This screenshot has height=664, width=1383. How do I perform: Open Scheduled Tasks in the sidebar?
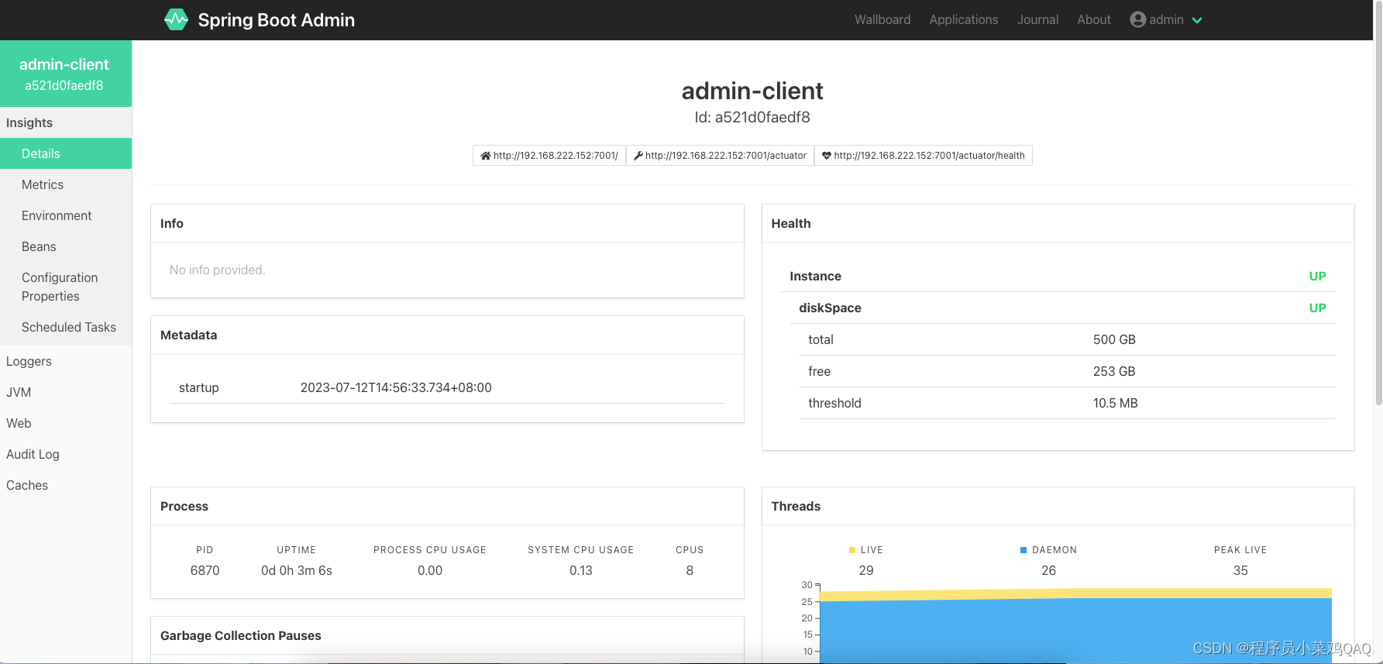point(66,327)
